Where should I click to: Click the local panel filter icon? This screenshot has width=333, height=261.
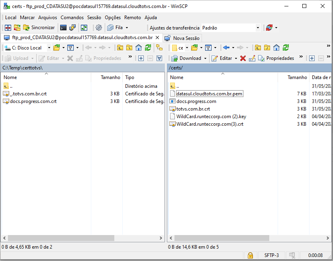[x=71, y=48]
